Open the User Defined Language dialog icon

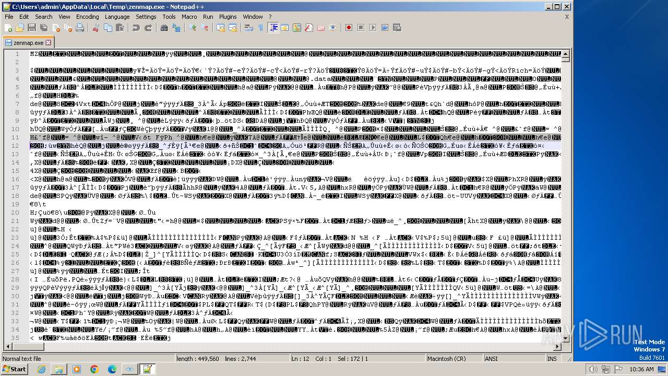click(285, 28)
